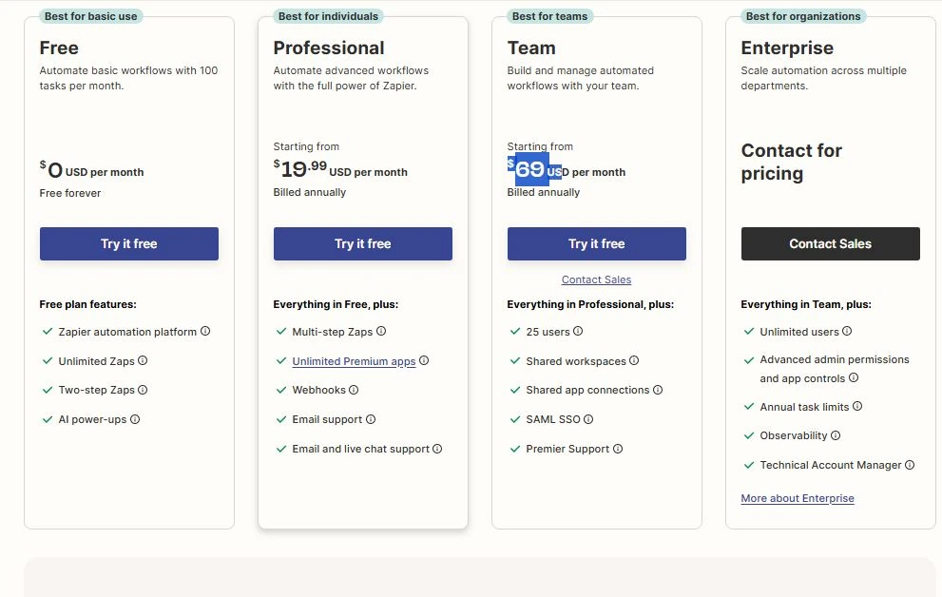Start the Team plan with Try it free
942x597 pixels.
(x=597, y=243)
